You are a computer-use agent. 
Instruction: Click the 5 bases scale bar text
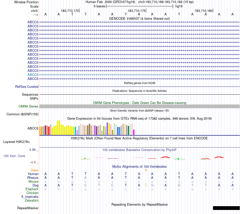pos(99,6)
